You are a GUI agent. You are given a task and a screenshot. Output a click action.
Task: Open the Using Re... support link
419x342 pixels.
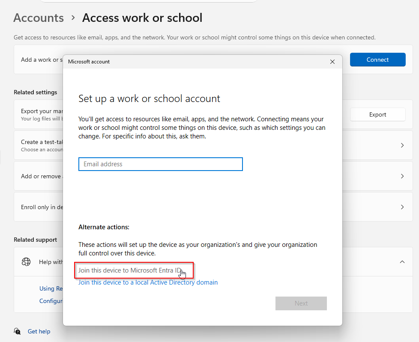coord(51,288)
